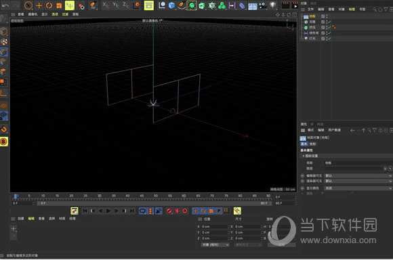
Task: Switch to the 坐标 attribute tab
Action: (x=312, y=144)
